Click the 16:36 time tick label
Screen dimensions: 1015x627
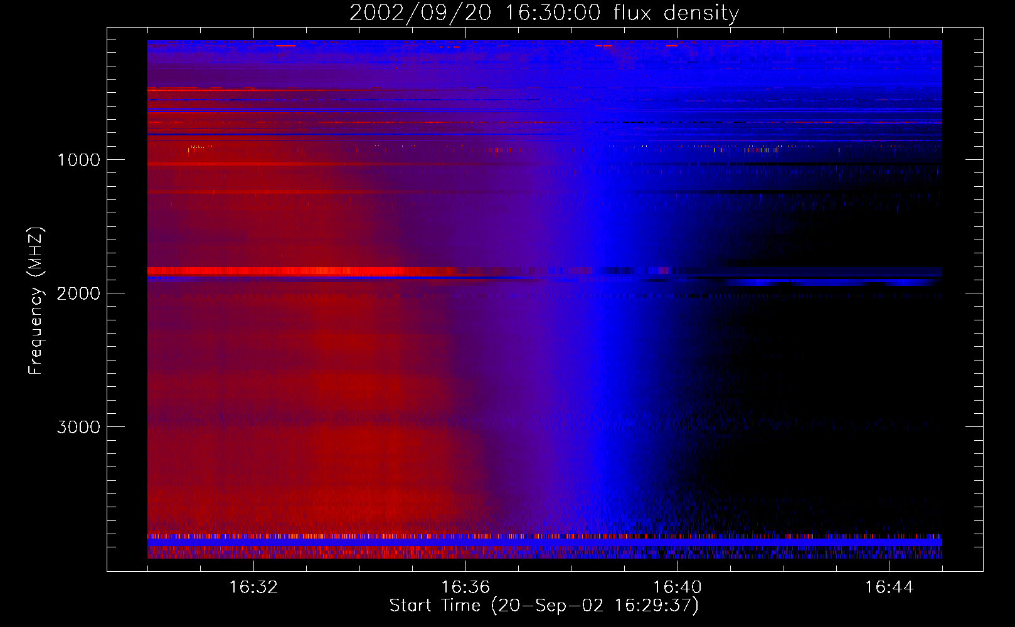point(465,587)
